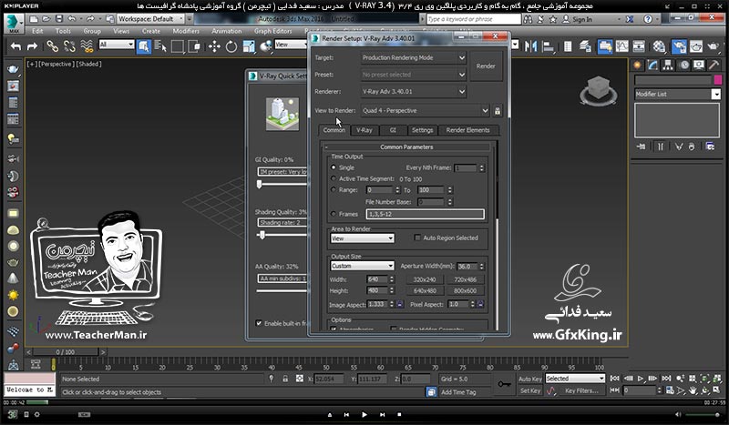This screenshot has width=729, height=425.
Task: Open the Renderer dropdown
Action: pyautogui.click(x=414, y=92)
